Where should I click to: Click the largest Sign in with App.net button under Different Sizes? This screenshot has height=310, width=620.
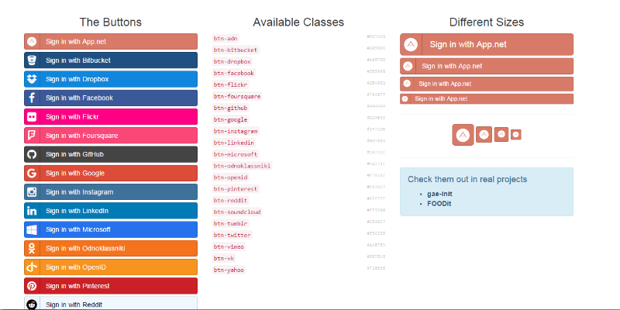click(487, 44)
